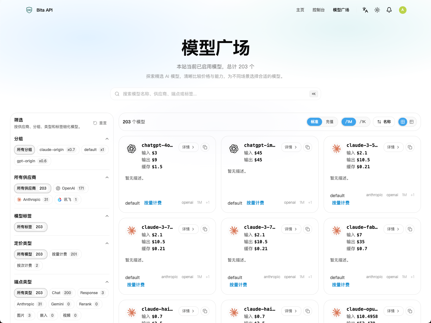The height and width of the screenshot is (323, 431).
Task: Open the notifications bell
Action: (389, 10)
